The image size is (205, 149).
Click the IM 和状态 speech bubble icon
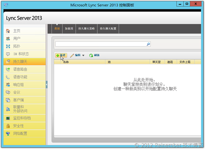click(x=8, y=54)
